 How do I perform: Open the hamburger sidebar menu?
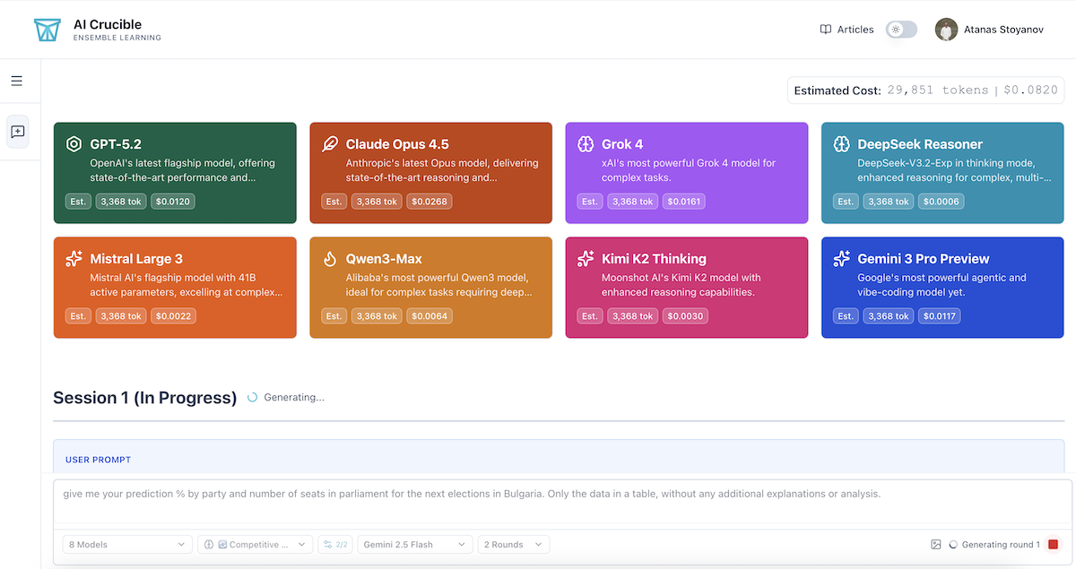click(x=17, y=82)
